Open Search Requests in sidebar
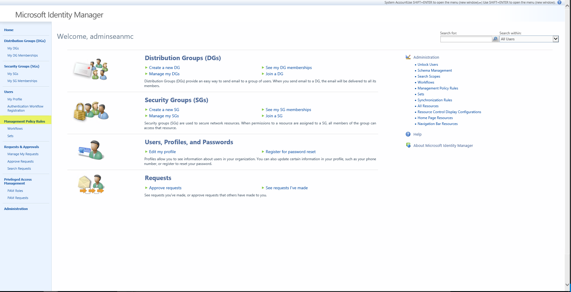Viewport: 571px width, 292px height. tap(19, 169)
